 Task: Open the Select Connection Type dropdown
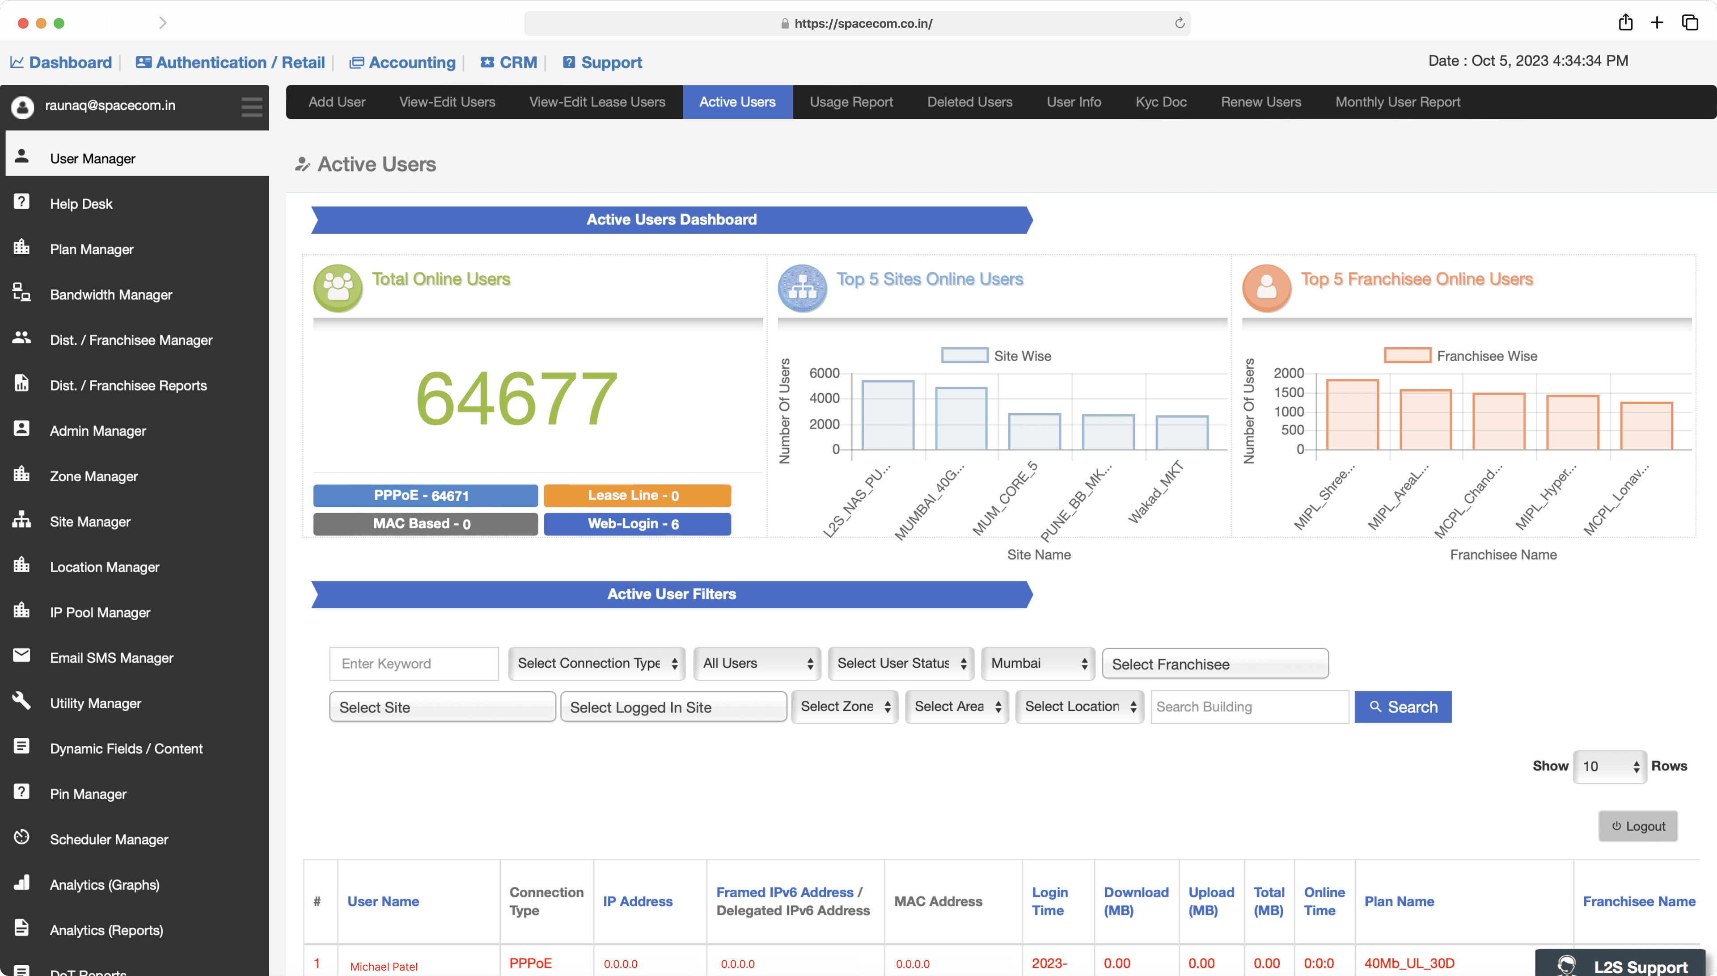click(x=596, y=664)
